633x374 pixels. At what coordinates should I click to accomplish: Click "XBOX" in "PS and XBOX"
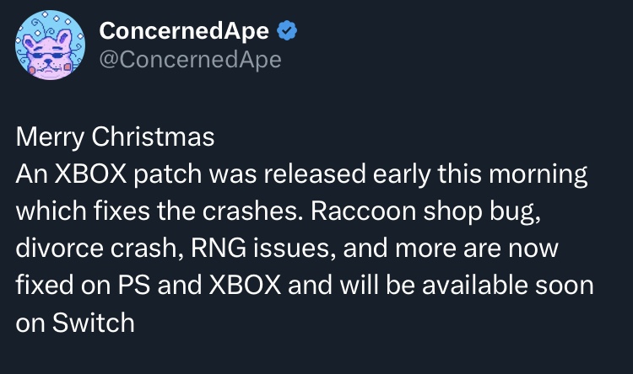coord(245,286)
